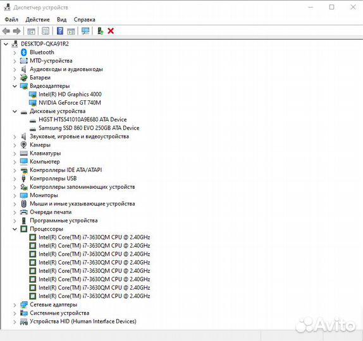The height and width of the screenshot is (341, 363).
Task: Select the first i7-3630QM processor entry
Action: [x=94, y=237]
